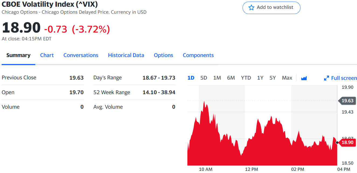Click the -0.73 price change value
Screen dimensions: 357x173
tap(56, 29)
